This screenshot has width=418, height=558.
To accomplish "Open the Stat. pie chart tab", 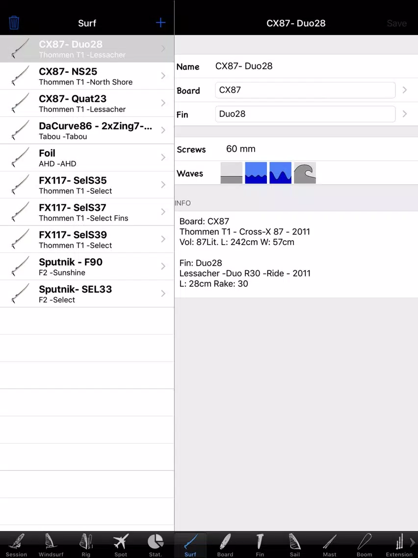I will pyautogui.click(x=156, y=545).
